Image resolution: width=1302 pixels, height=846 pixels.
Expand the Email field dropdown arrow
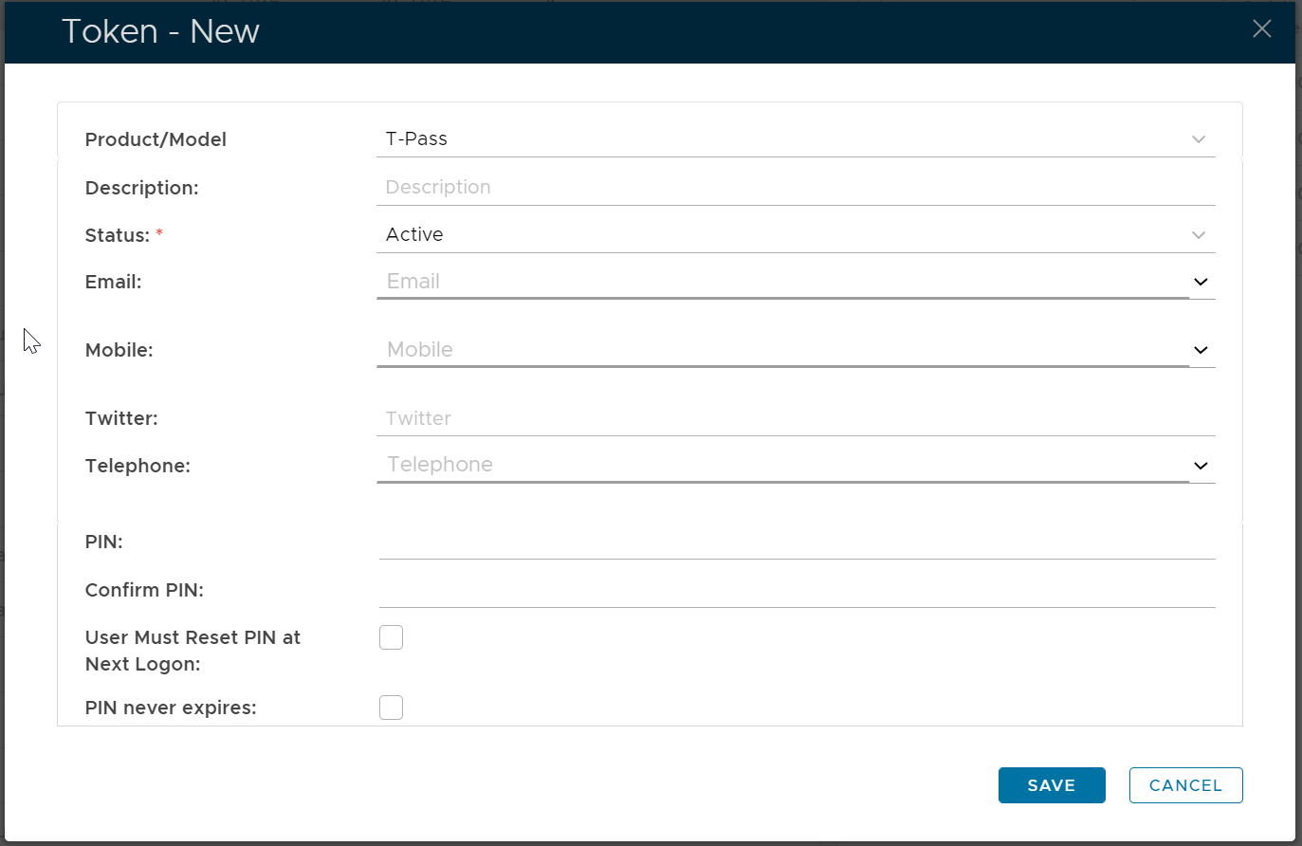(x=1201, y=282)
